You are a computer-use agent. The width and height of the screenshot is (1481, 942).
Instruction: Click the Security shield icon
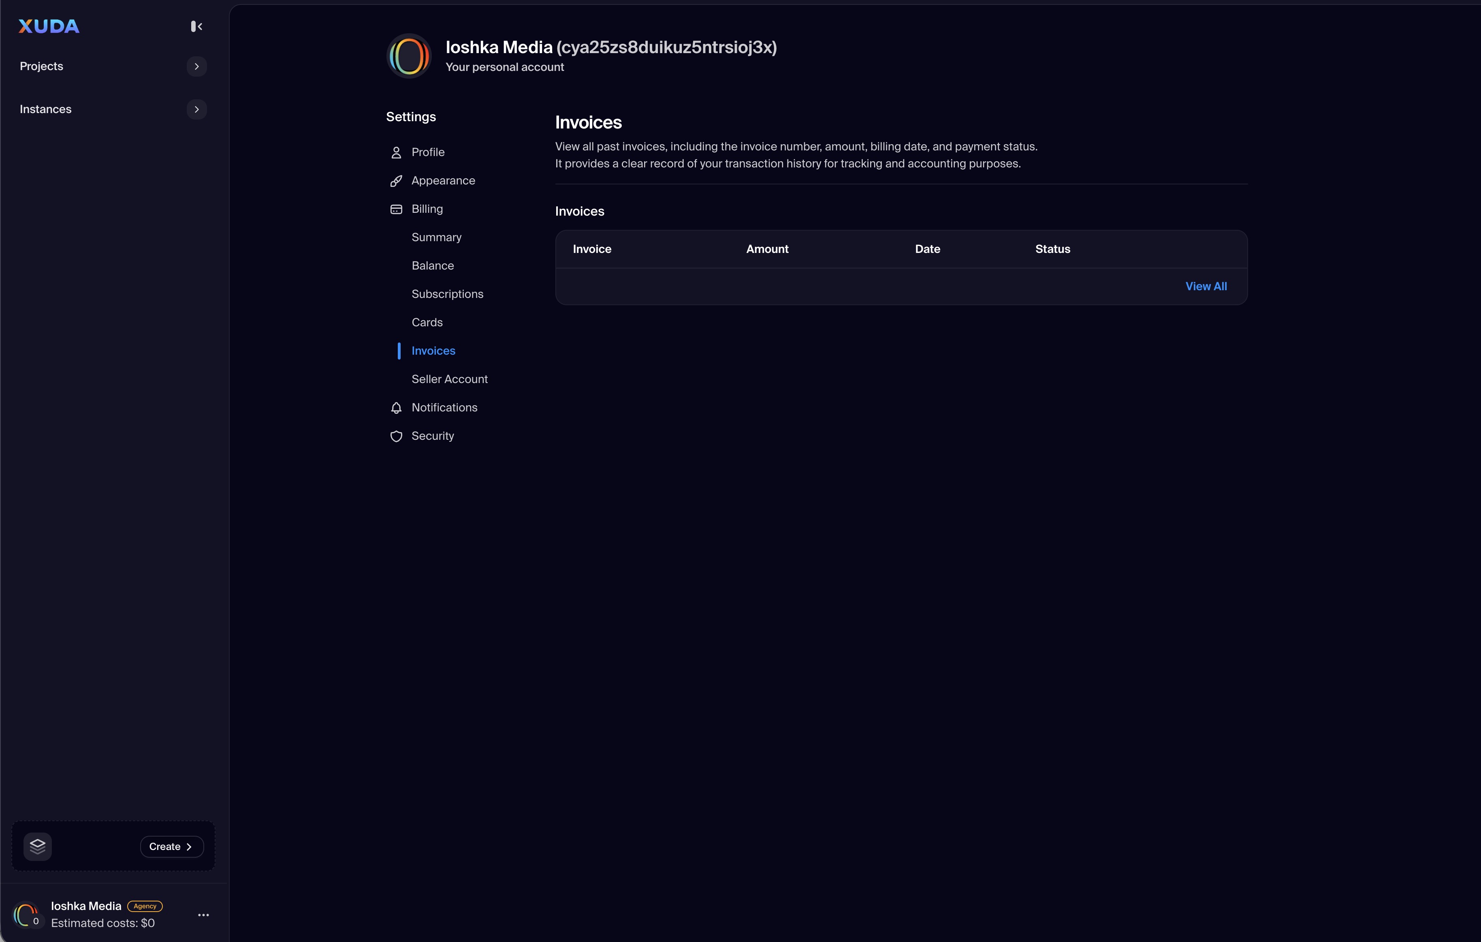tap(396, 436)
